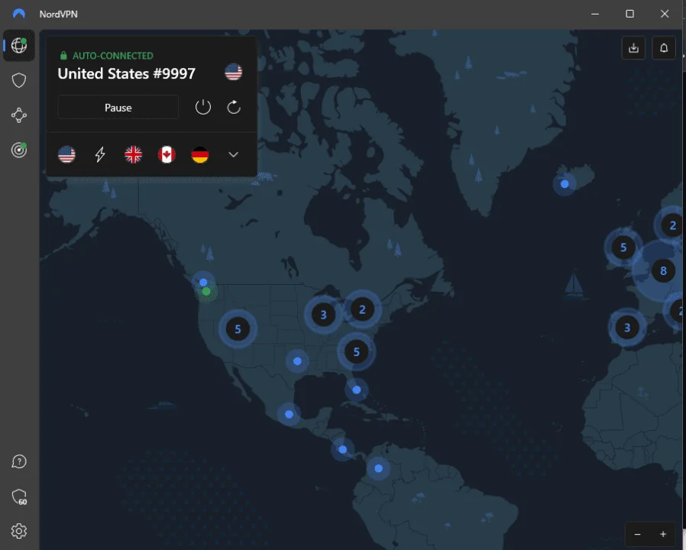Open the notifications bell icon

click(664, 48)
